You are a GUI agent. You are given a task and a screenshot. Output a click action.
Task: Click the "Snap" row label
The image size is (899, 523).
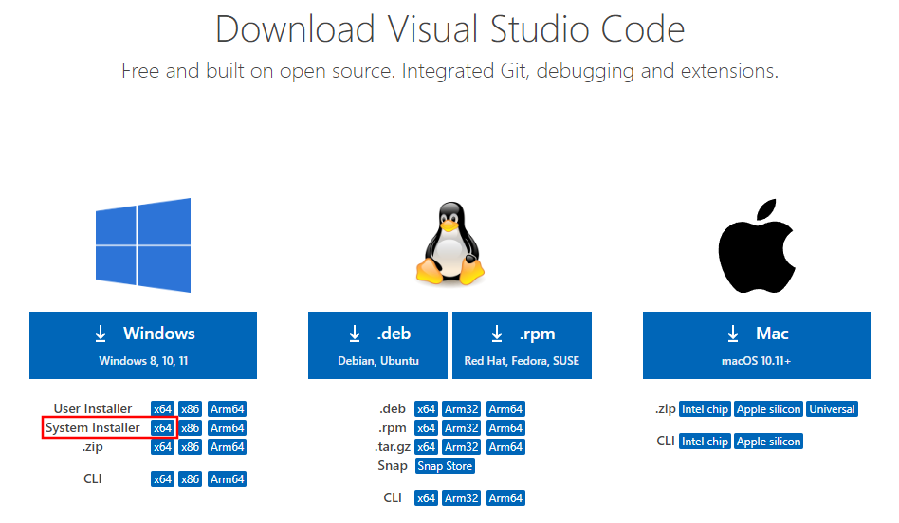[x=393, y=466]
